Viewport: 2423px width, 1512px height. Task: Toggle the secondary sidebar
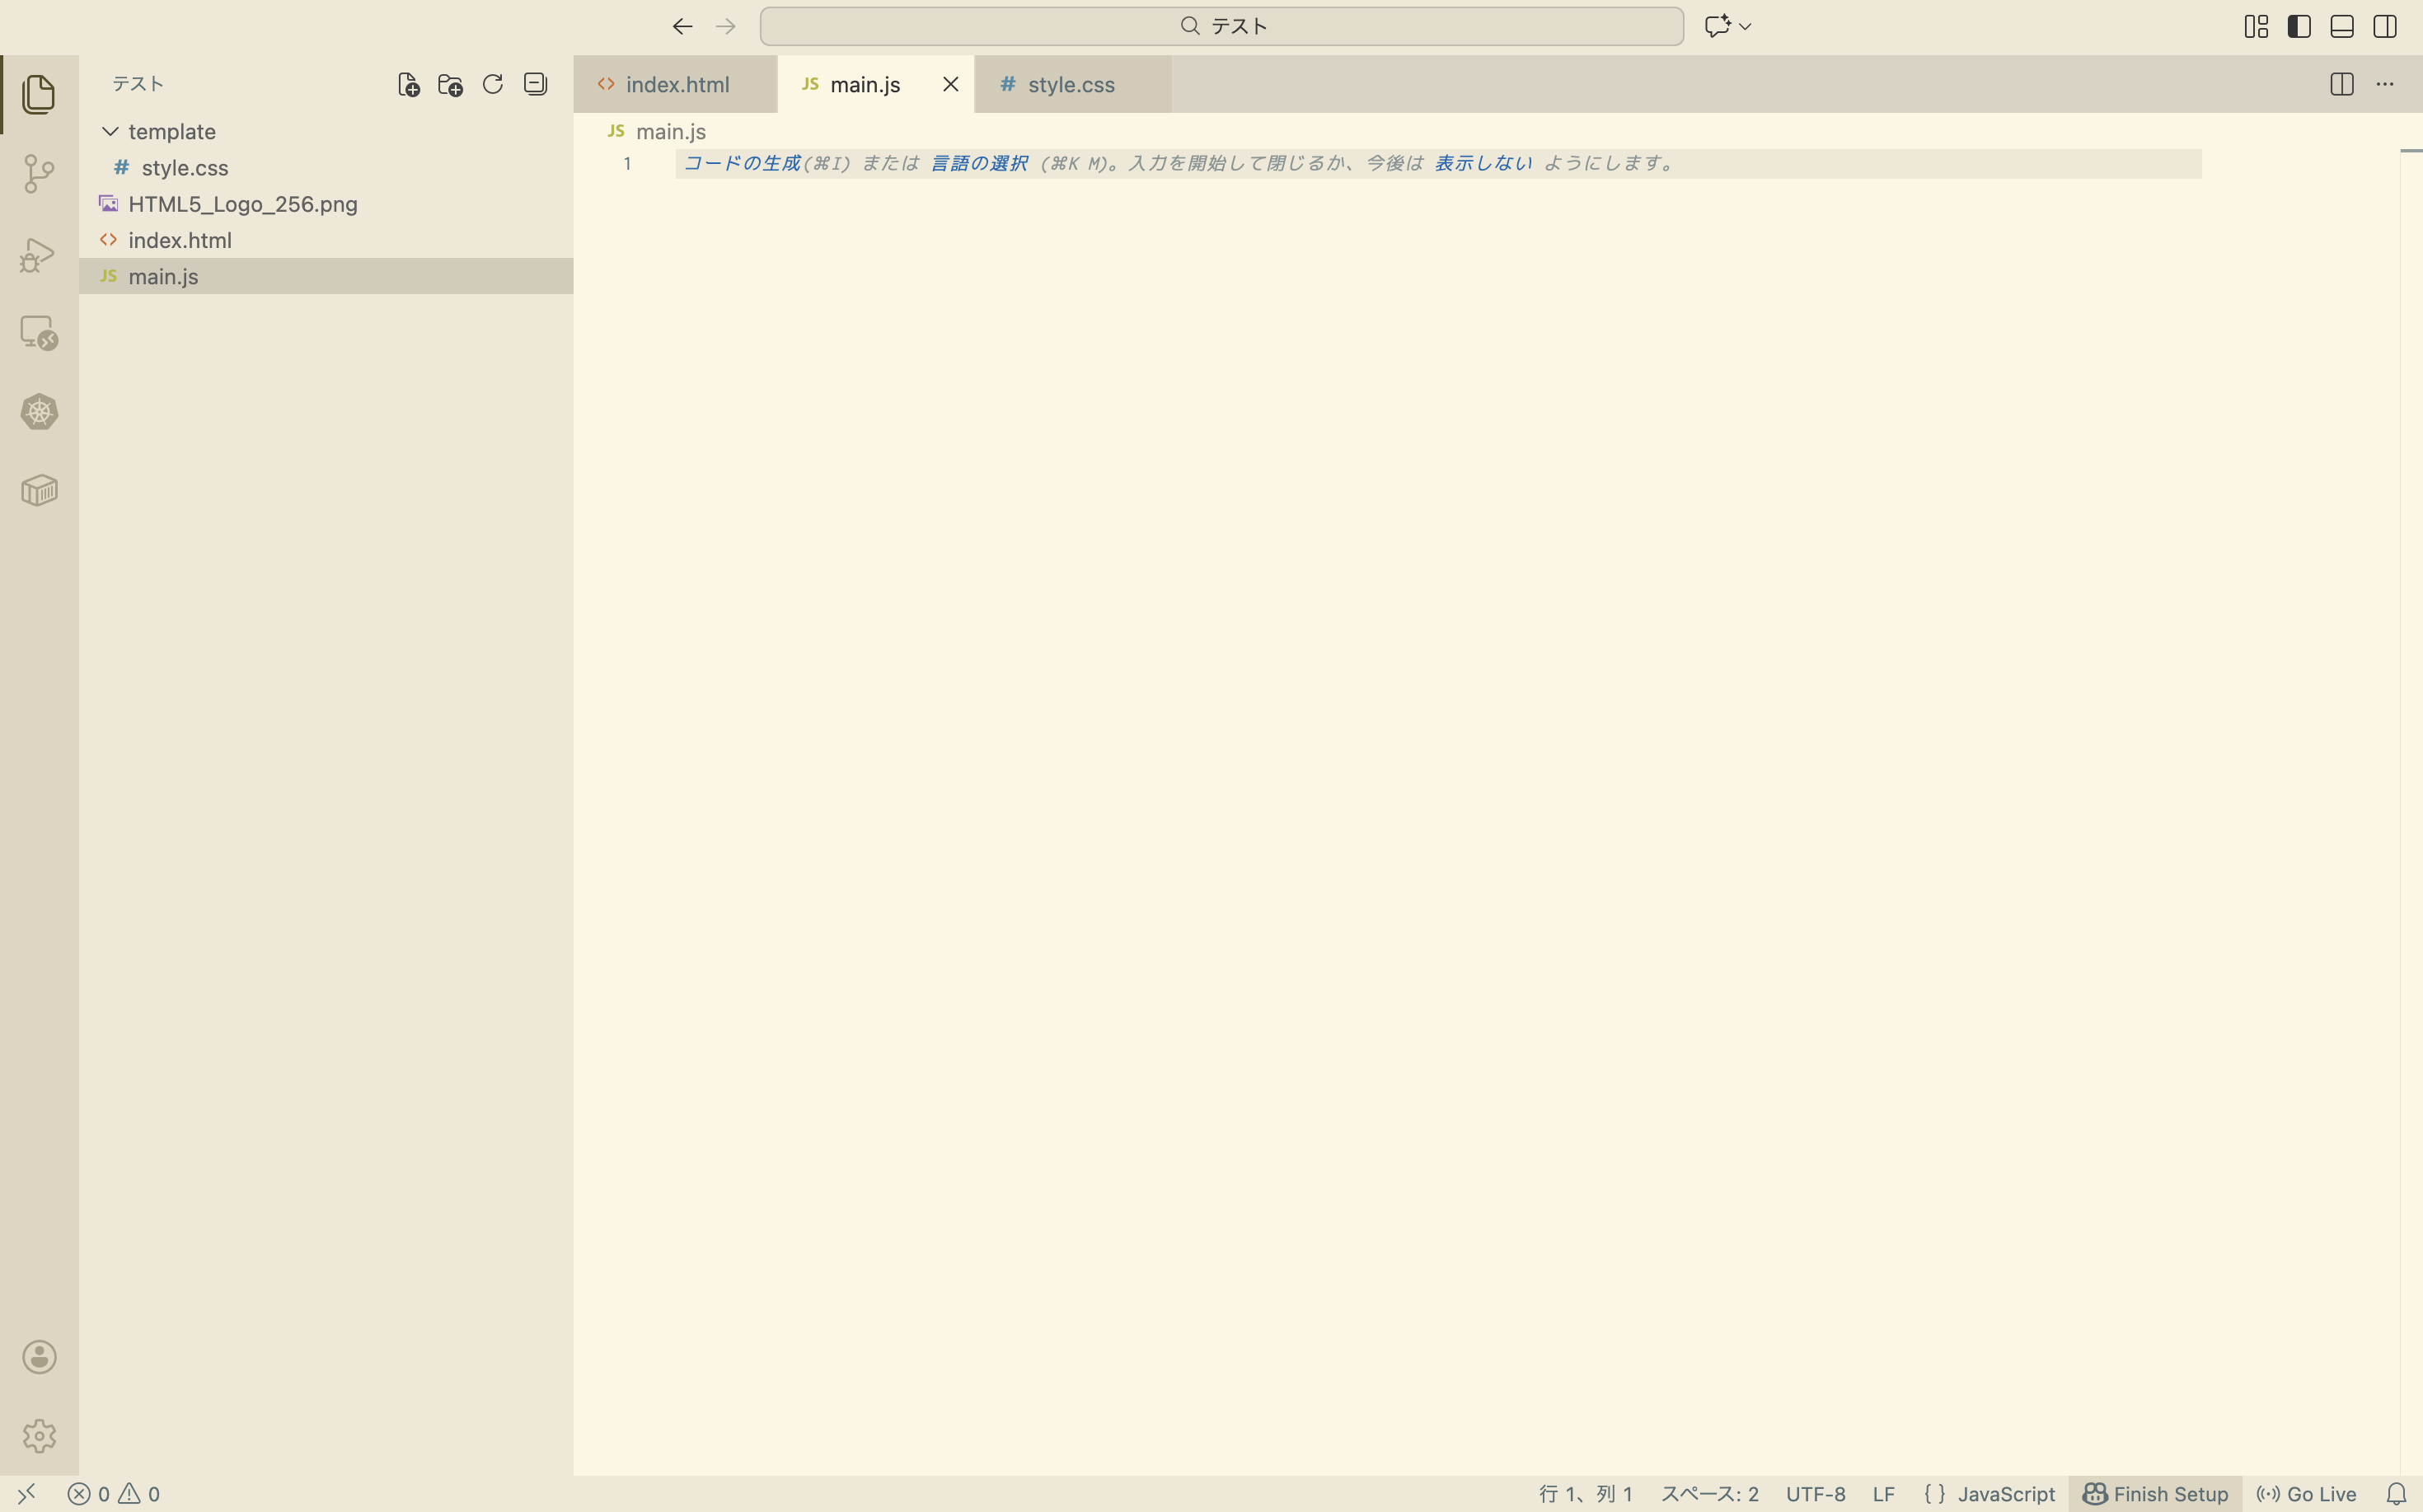[x=2385, y=26]
